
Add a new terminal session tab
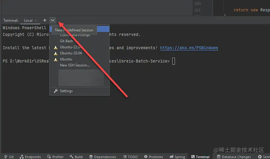point(45,20)
